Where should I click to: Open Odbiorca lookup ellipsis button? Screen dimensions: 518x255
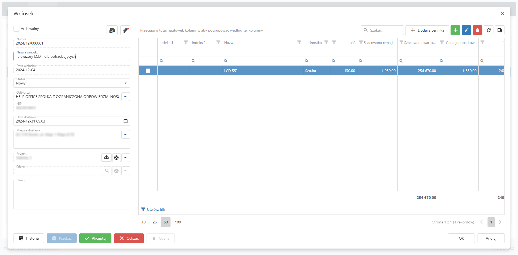coord(125,97)
